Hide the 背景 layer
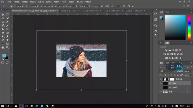The width and height of the screenshot is (193, 108). (160, 92)
